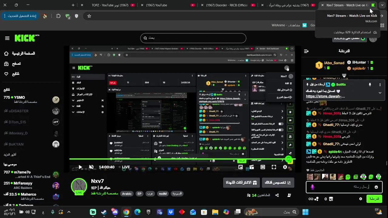
Task: Open متابع following section
Action: 12,74
